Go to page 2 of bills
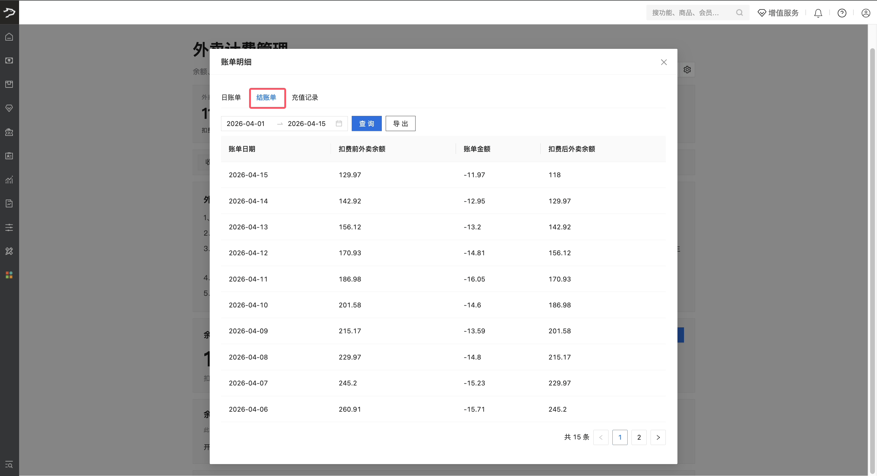 (639, 437)
